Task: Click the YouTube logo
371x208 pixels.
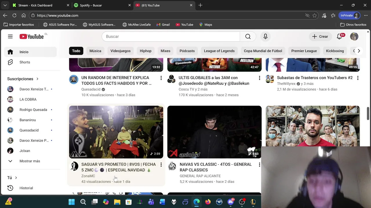Action: [32, 36]
